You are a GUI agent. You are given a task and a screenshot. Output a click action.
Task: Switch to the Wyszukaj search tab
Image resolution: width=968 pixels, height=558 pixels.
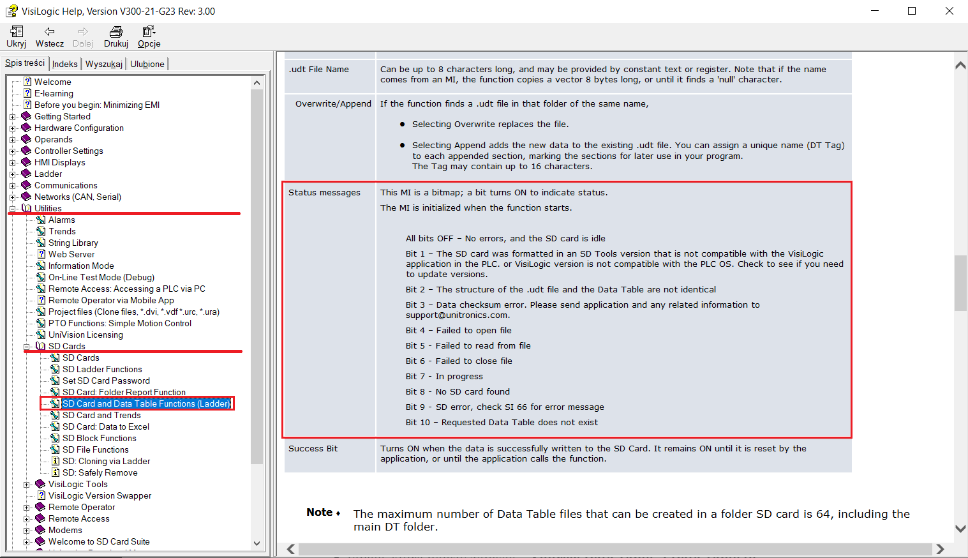point(104,64)
